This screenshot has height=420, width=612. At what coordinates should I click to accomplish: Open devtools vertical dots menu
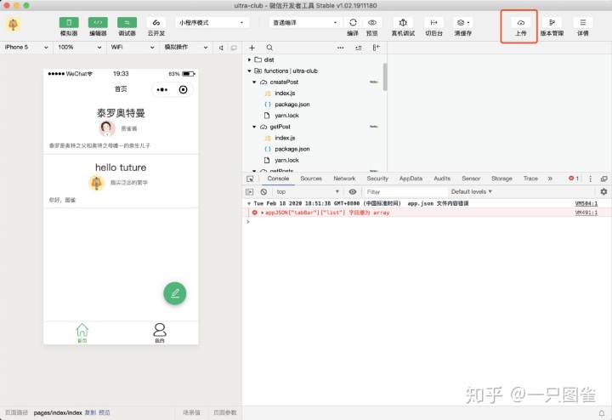click(590, 179)
